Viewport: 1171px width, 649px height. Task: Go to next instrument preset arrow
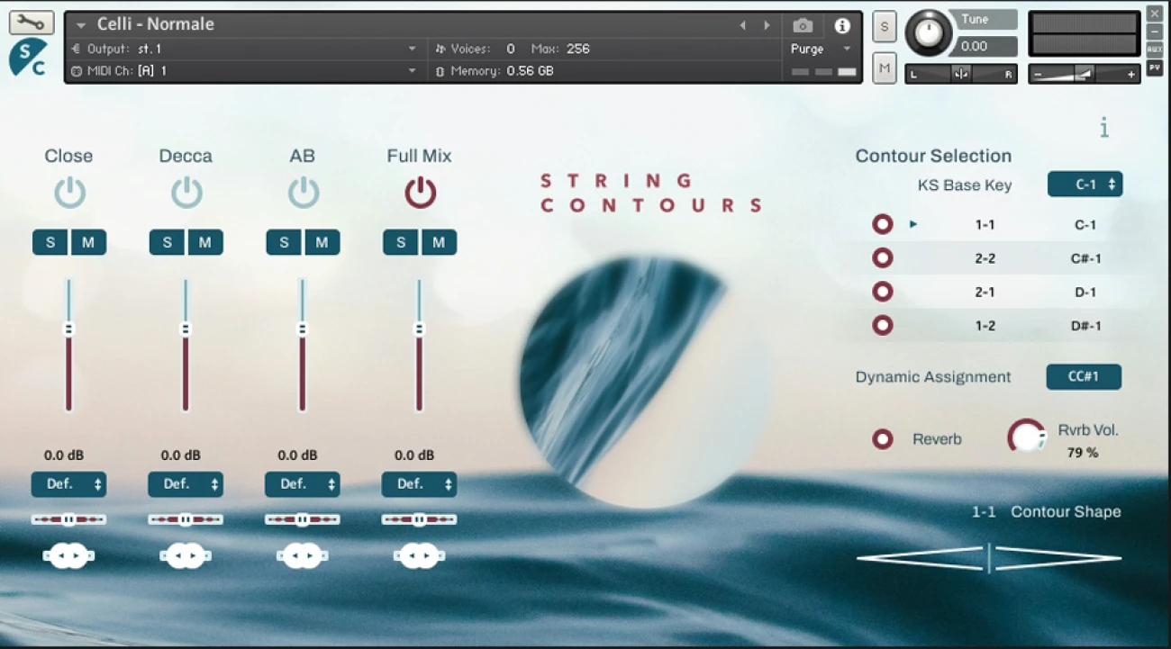point(767,25)
